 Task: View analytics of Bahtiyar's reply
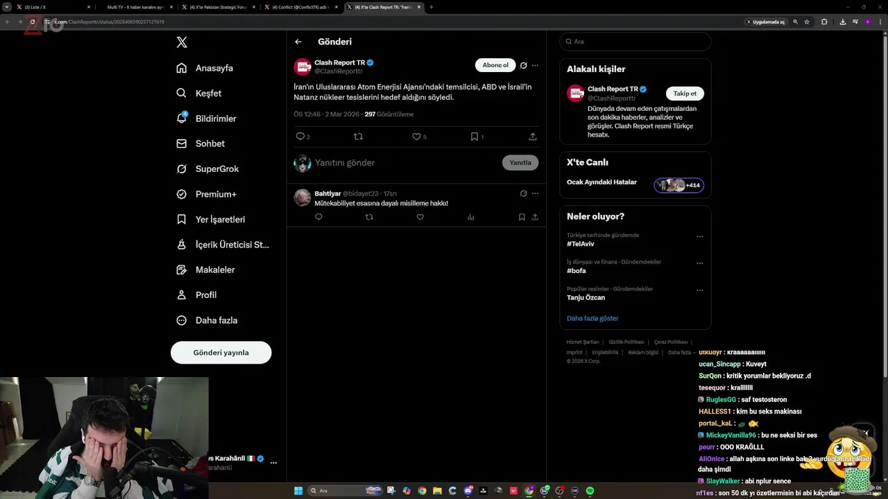(x=471, y=217)
